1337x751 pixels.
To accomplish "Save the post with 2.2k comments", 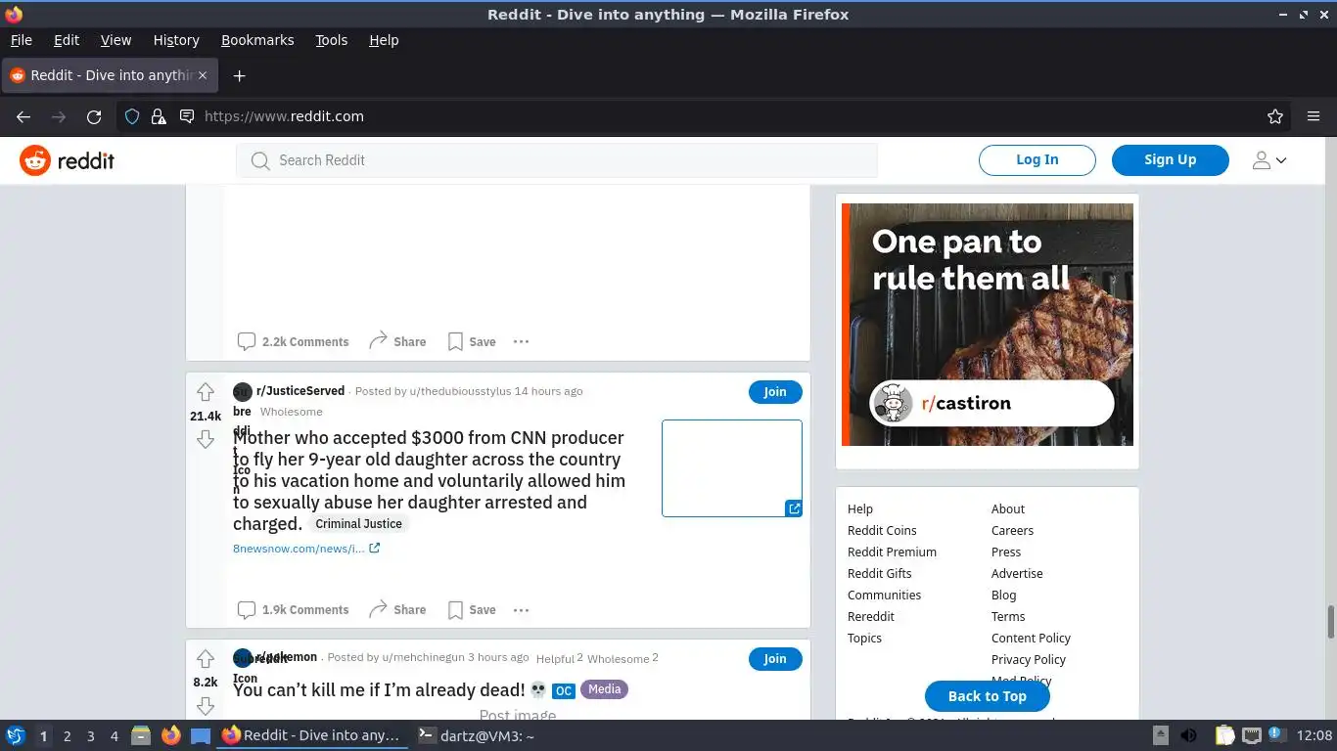I will [472, 341].
